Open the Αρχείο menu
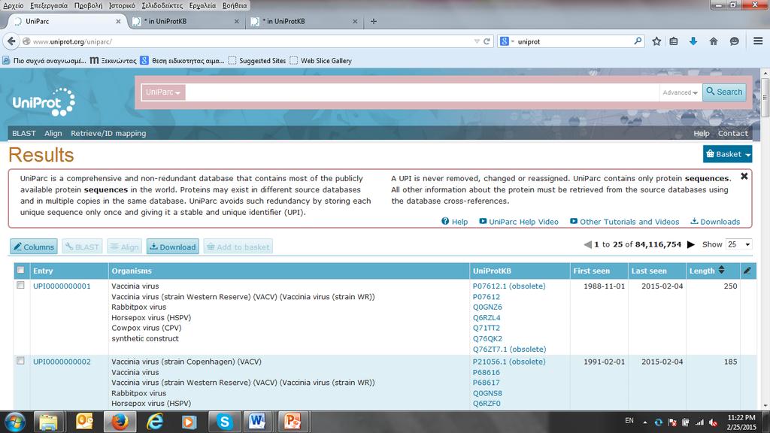The image size is (770, 433). pos(14,5)
